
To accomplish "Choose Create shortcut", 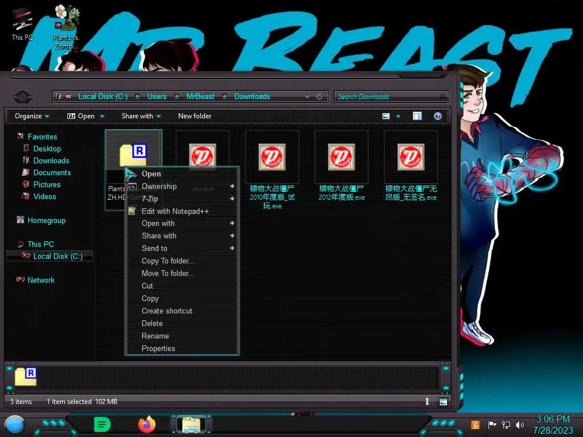I will pos(182,311).
